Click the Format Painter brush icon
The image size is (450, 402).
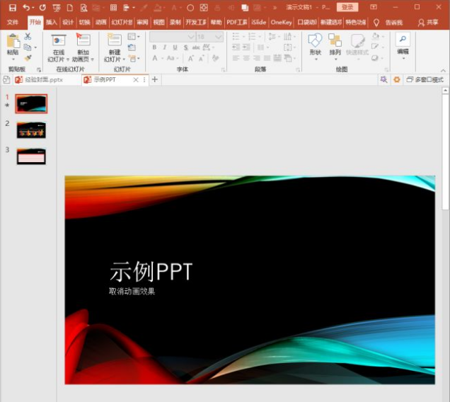(28, 58)
